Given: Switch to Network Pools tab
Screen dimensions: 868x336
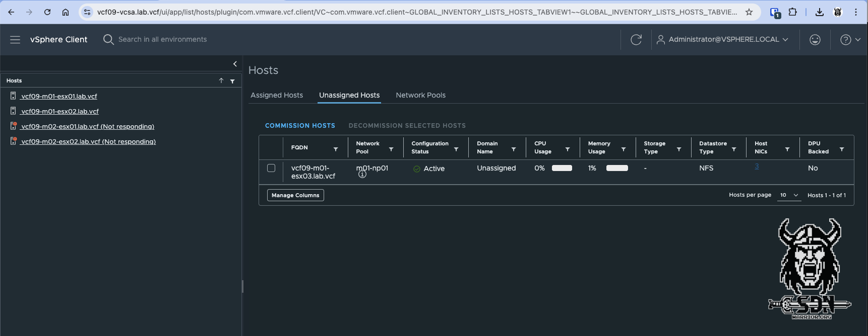Looking at the screenshot, I should pos(420,95).
